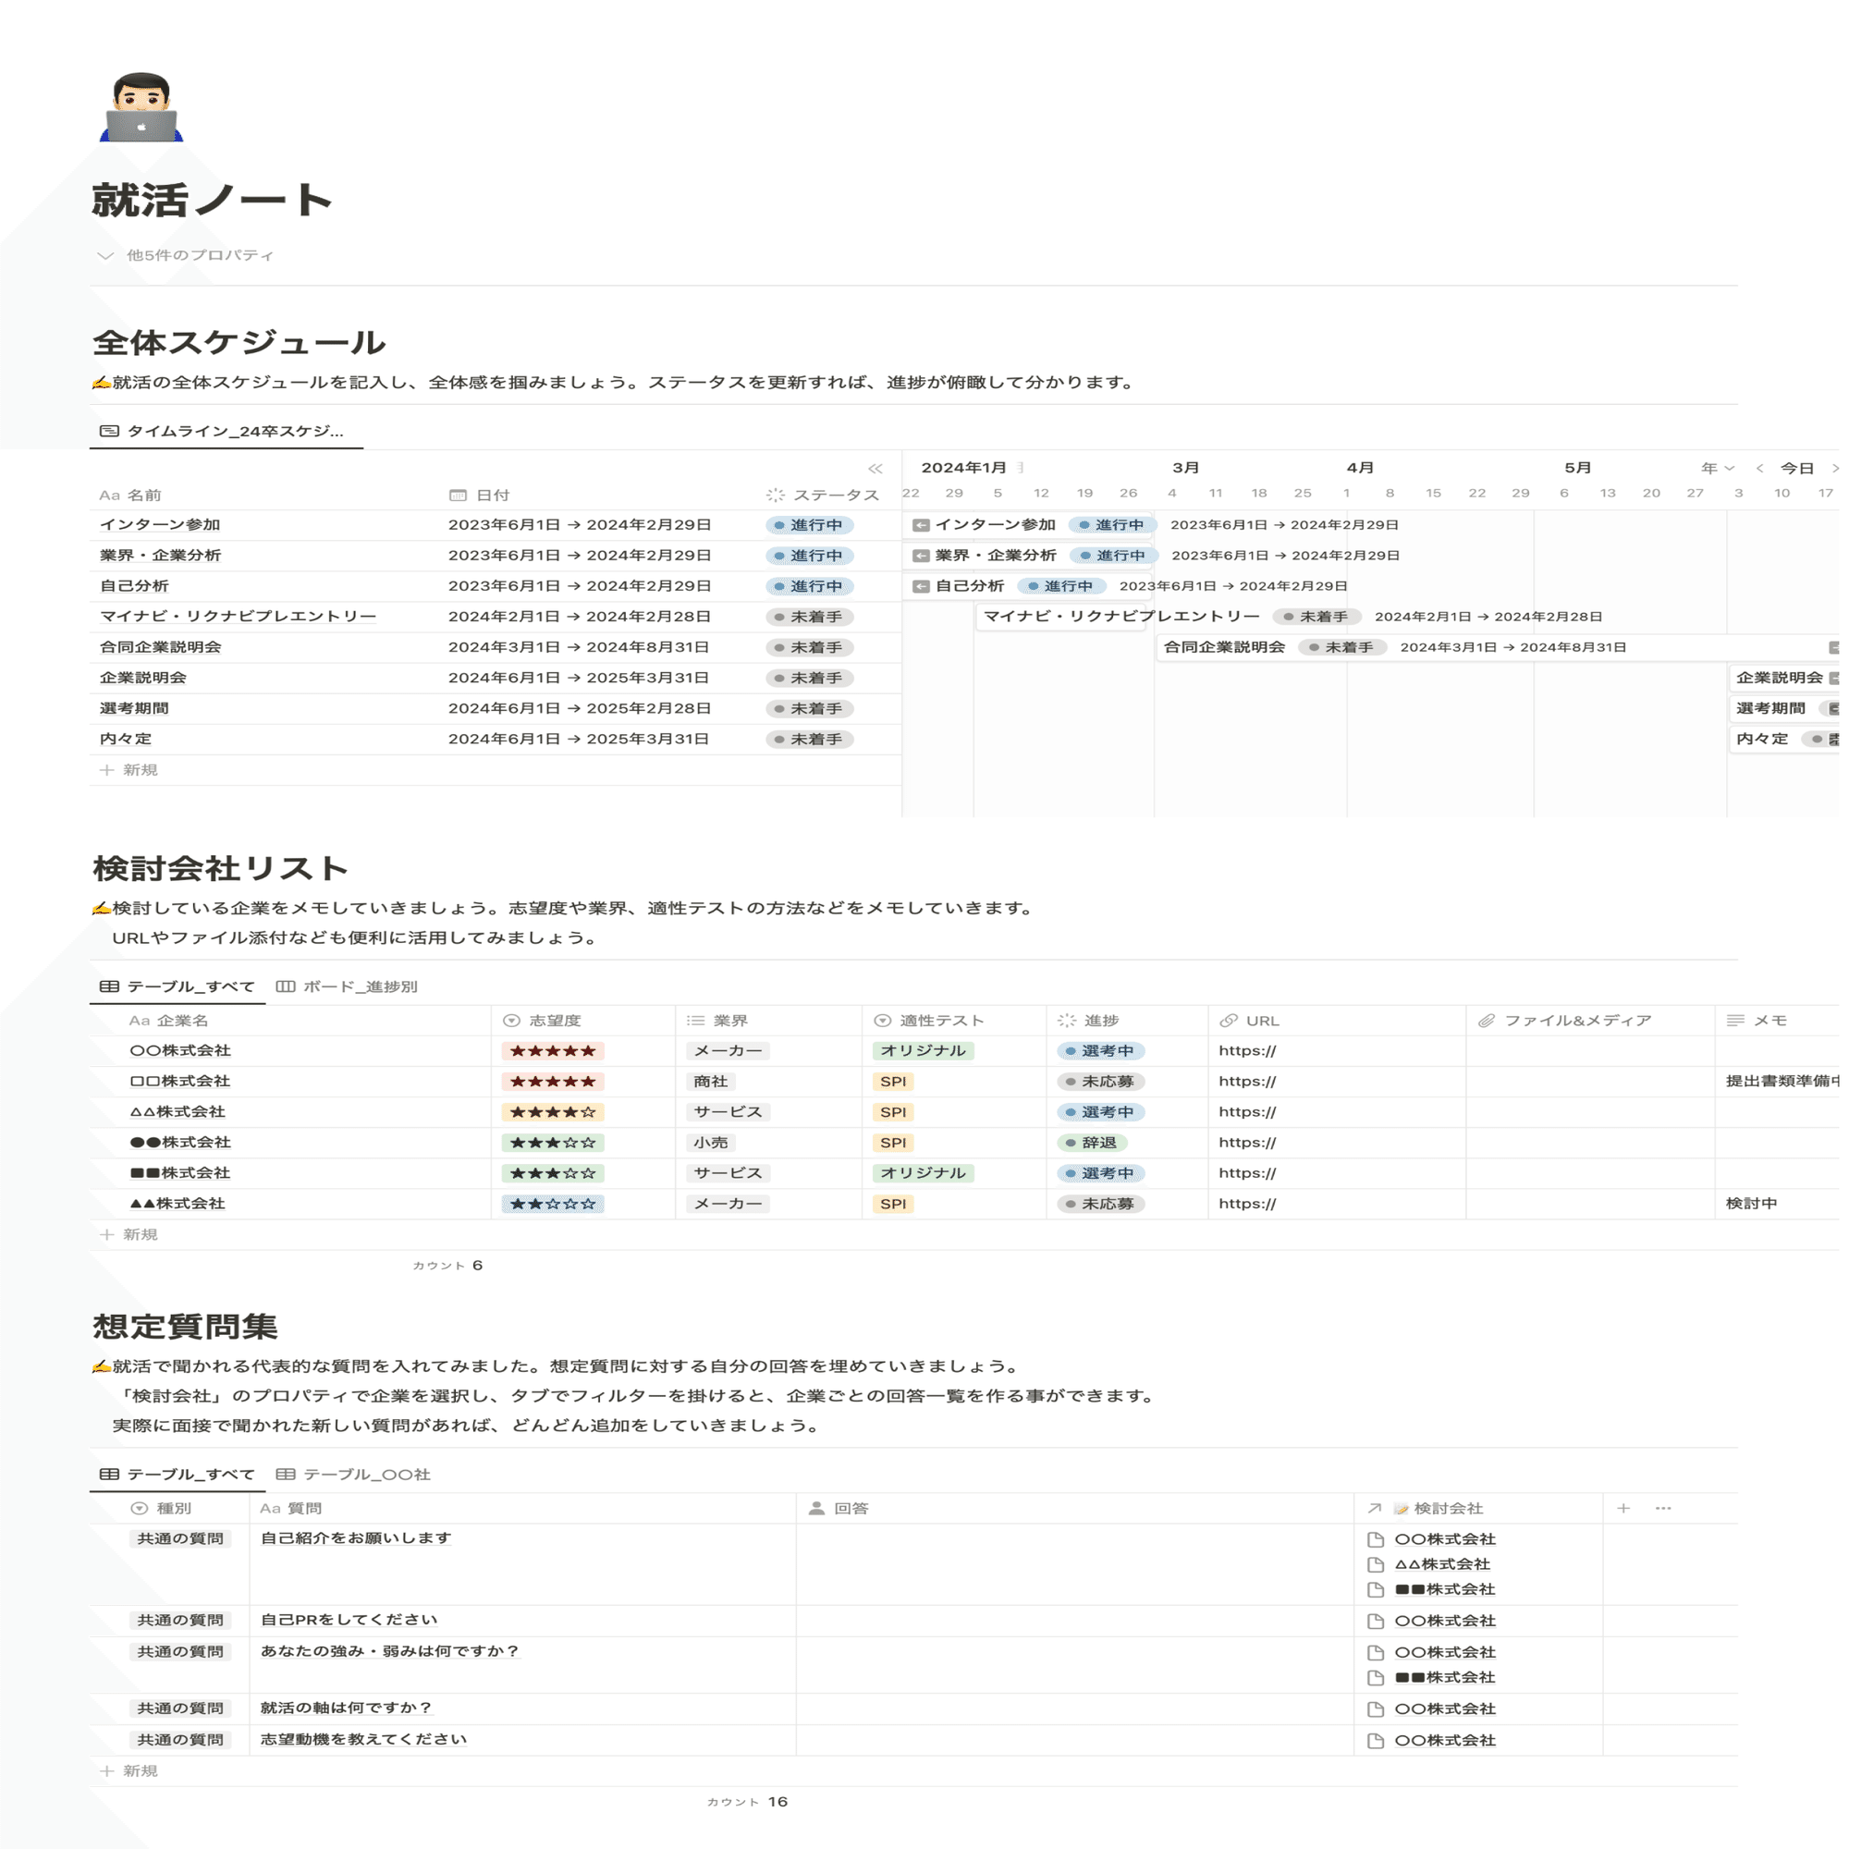
Task: Click the technologist emoji page icon
Action: point(141,106)
